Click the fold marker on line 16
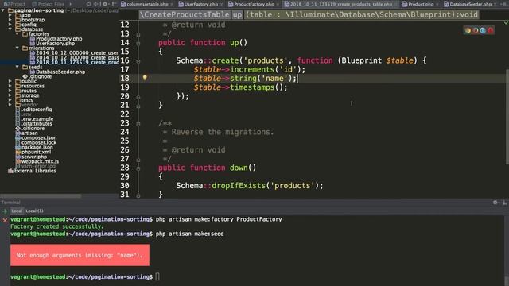Image resolution: width=509 pixels, height=286 pixels. (x=138, y=61)
